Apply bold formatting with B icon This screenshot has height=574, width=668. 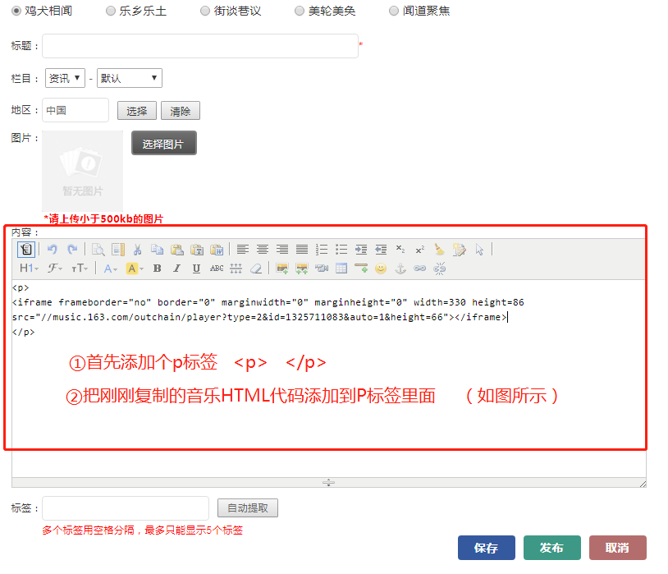pos(157,269)
